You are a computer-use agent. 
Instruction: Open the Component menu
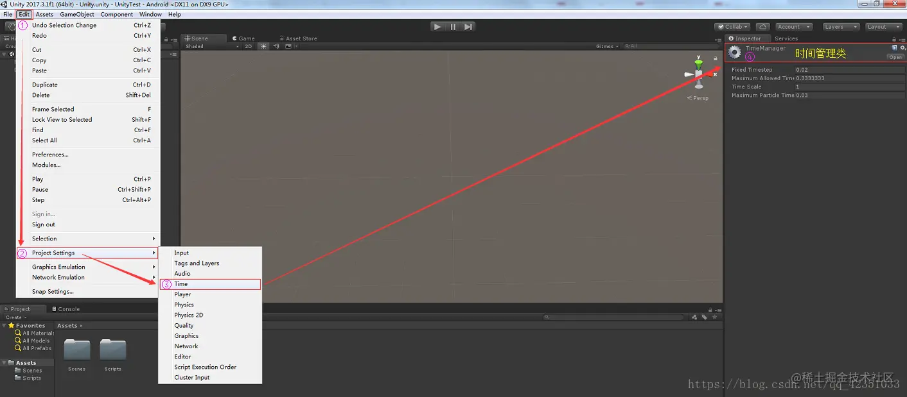coord(117,14)
